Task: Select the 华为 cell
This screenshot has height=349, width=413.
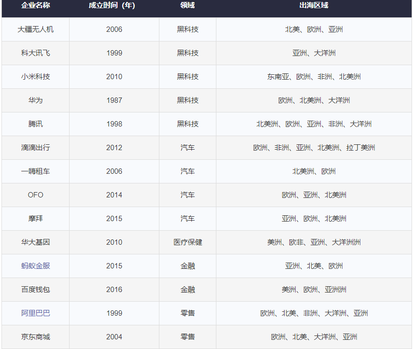Action: coord(36,100)
